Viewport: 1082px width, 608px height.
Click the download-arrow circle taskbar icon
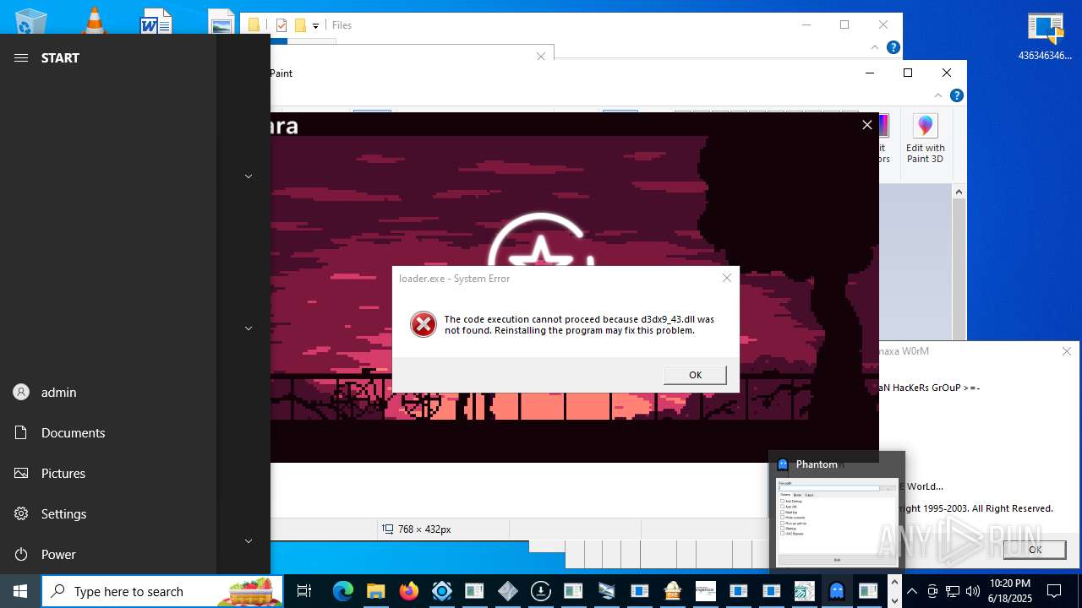point(540,591)
